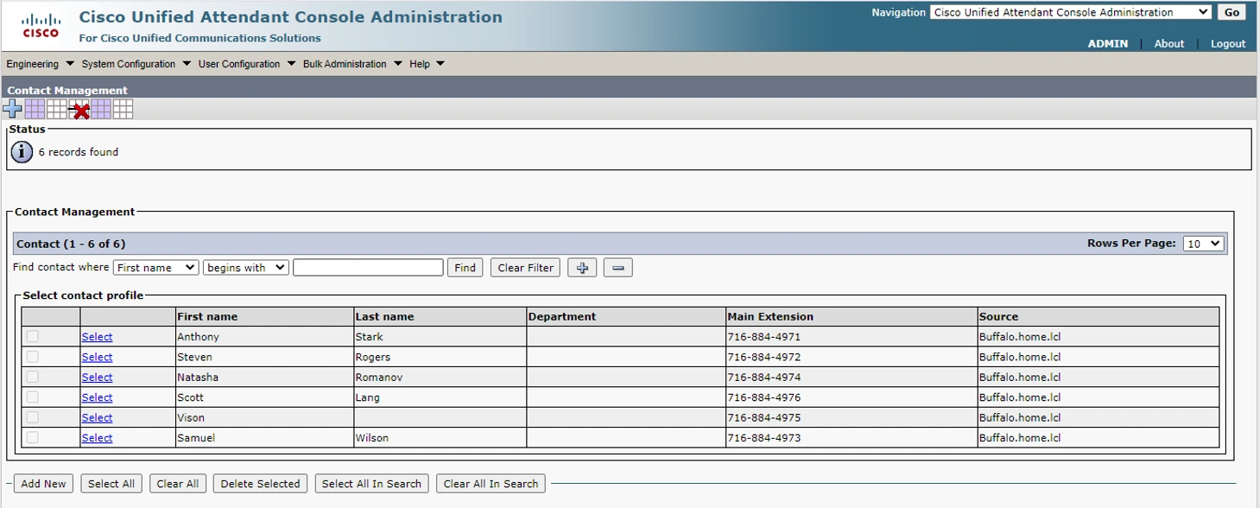1260x508 pixels.
Task: Click the Select All In Search button
Action: [371, 484]
